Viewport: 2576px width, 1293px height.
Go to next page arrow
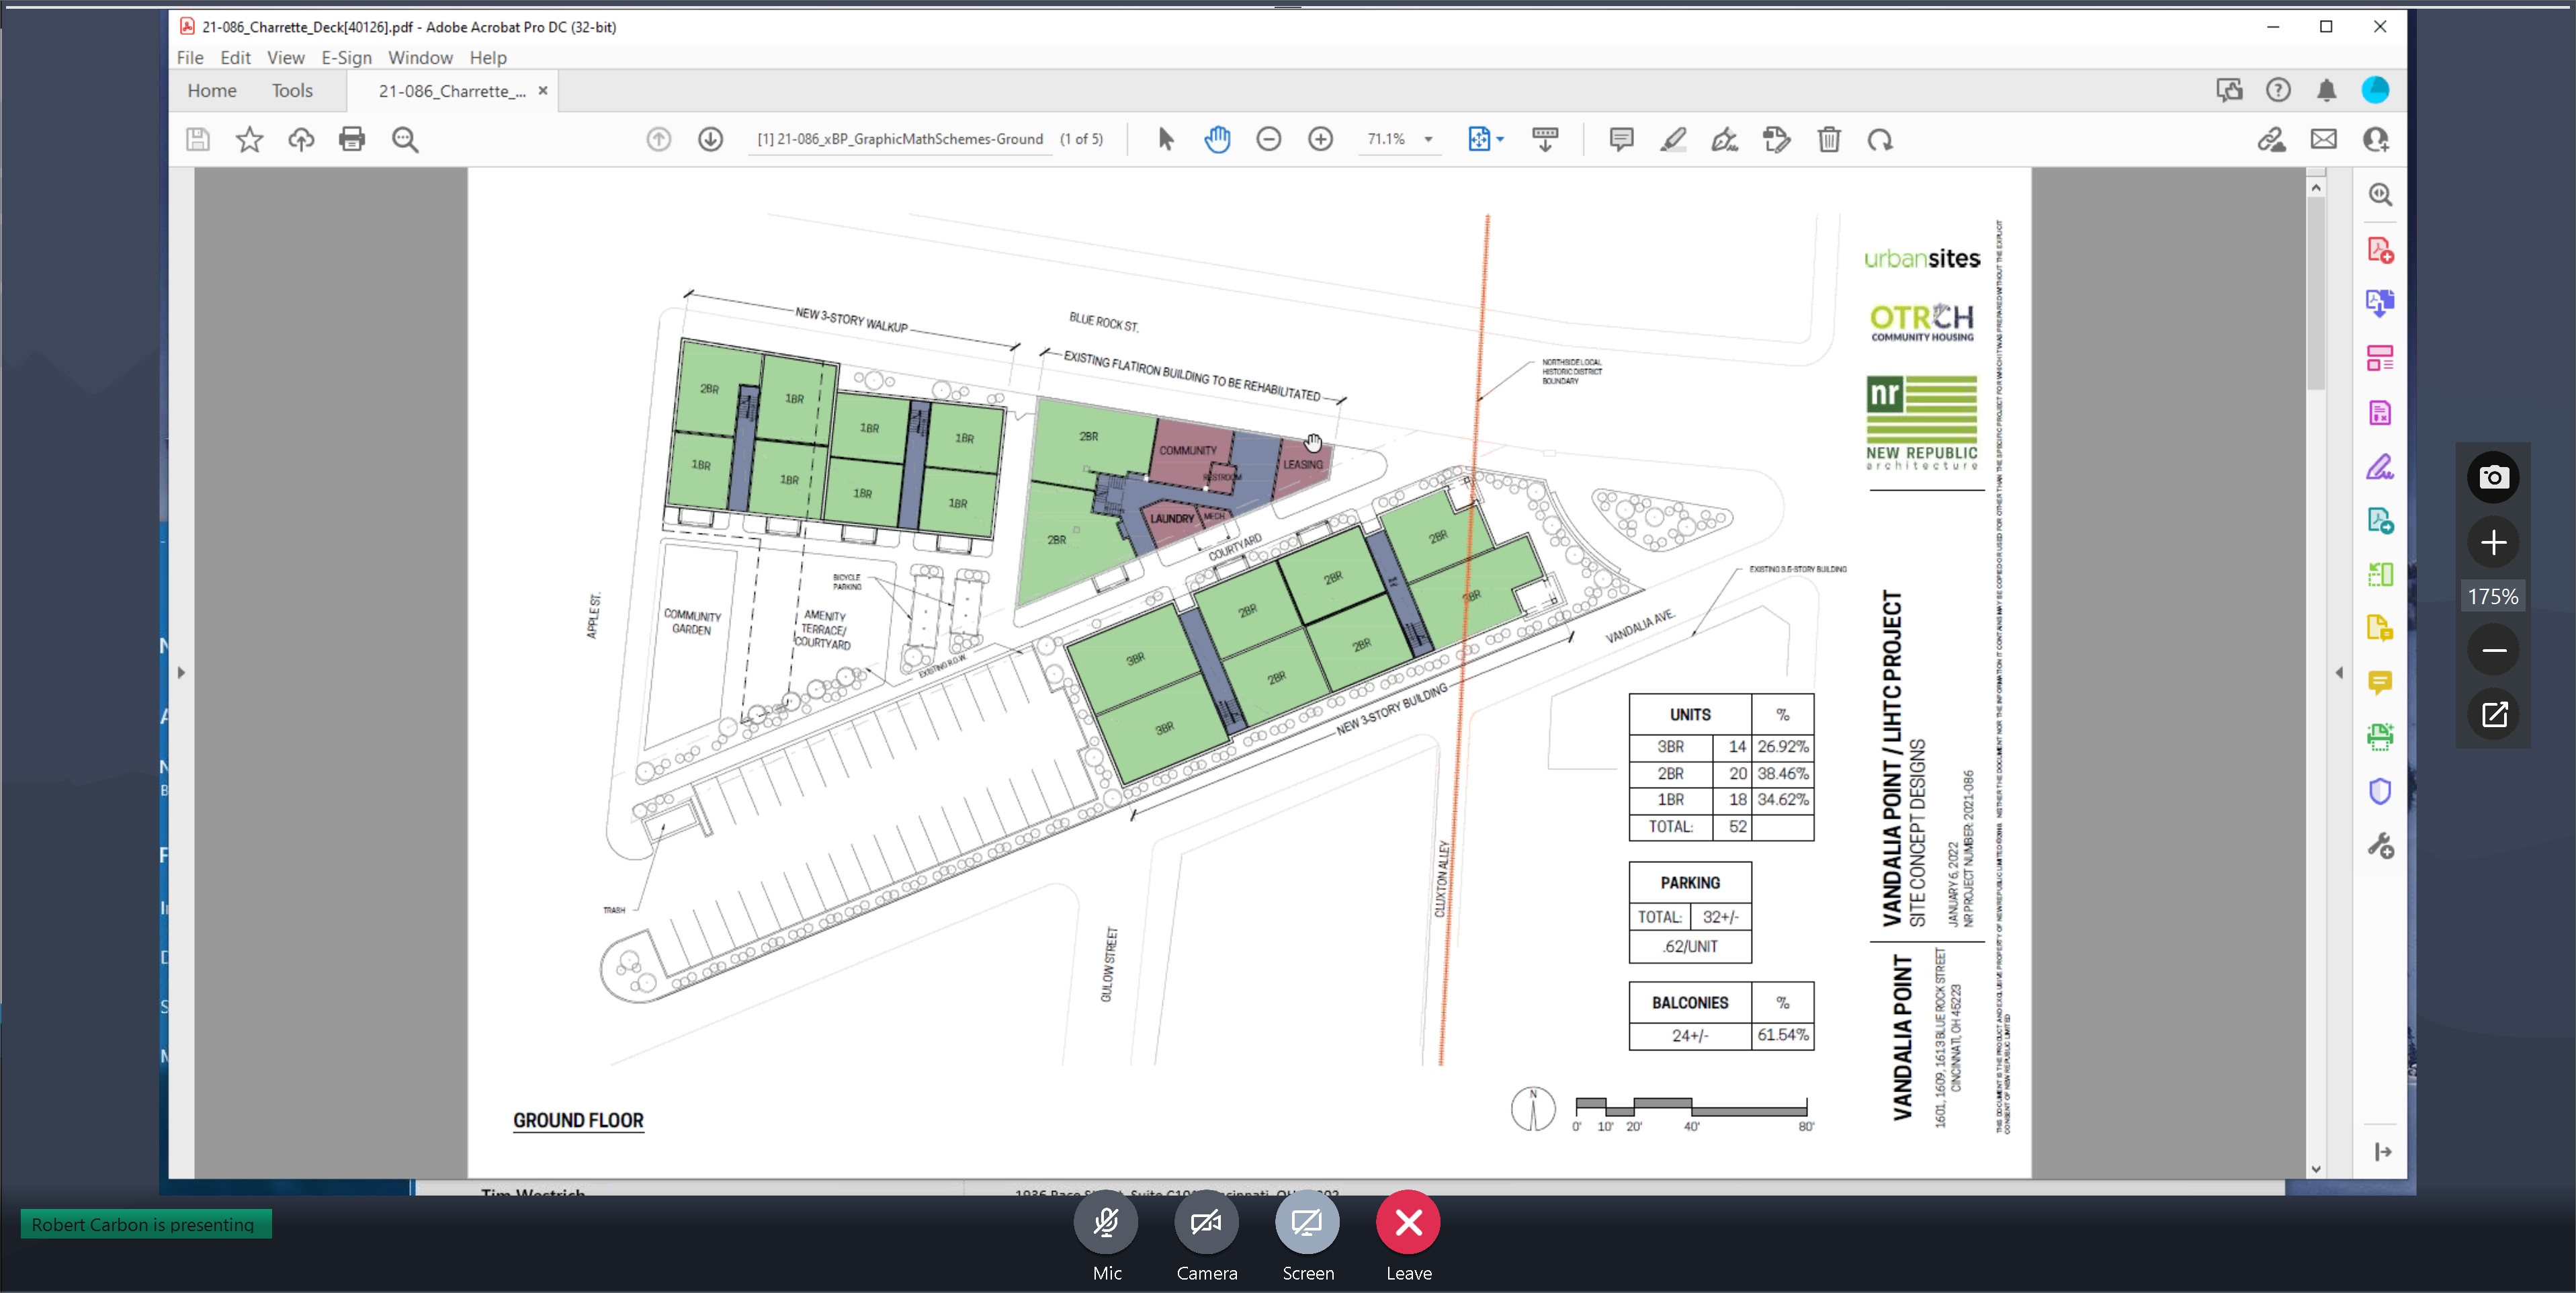710,139
